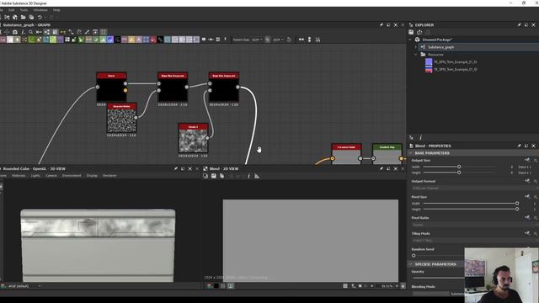Click the magnifier search icon in the graph toolbar
Viewport: 539px width, 303px height.
pos(31,32)
